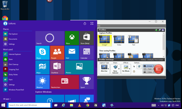This screenshot has height=109, width=182.
Task: Expand All apps list
Action: 7,99
